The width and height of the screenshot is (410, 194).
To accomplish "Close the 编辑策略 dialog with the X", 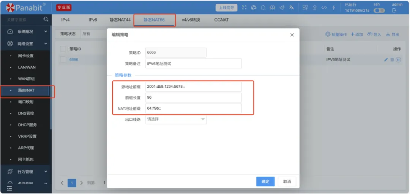I will click(x=292, y=35).
